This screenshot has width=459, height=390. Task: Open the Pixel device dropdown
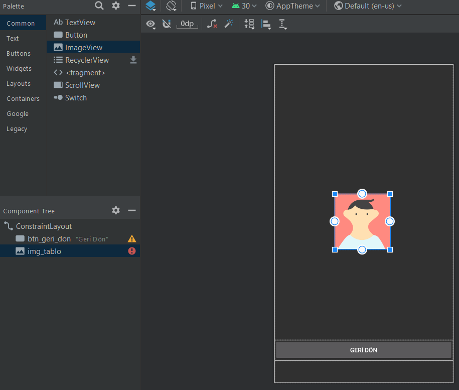click(x=207, y=6)
